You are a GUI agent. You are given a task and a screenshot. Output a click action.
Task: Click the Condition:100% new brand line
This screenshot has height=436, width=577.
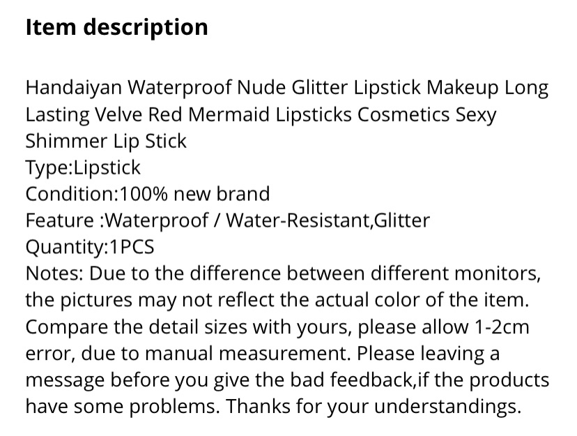click(x=148, y=194)
